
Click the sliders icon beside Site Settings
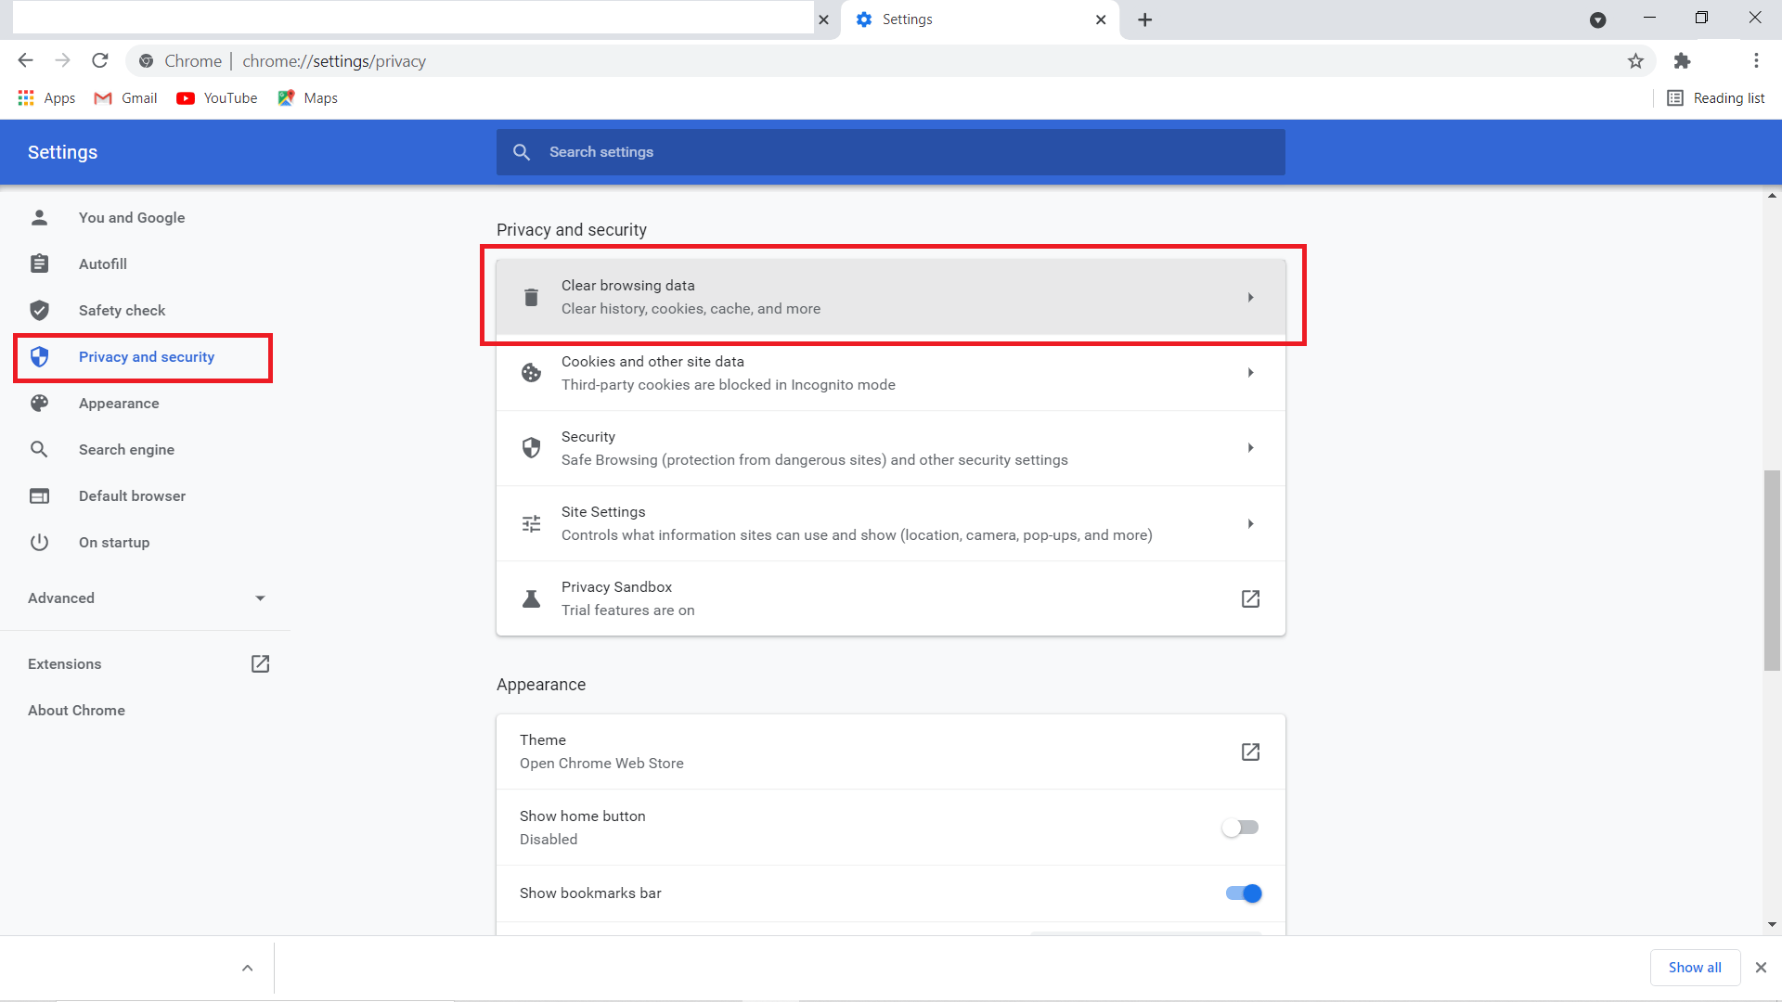pos(531,523)
